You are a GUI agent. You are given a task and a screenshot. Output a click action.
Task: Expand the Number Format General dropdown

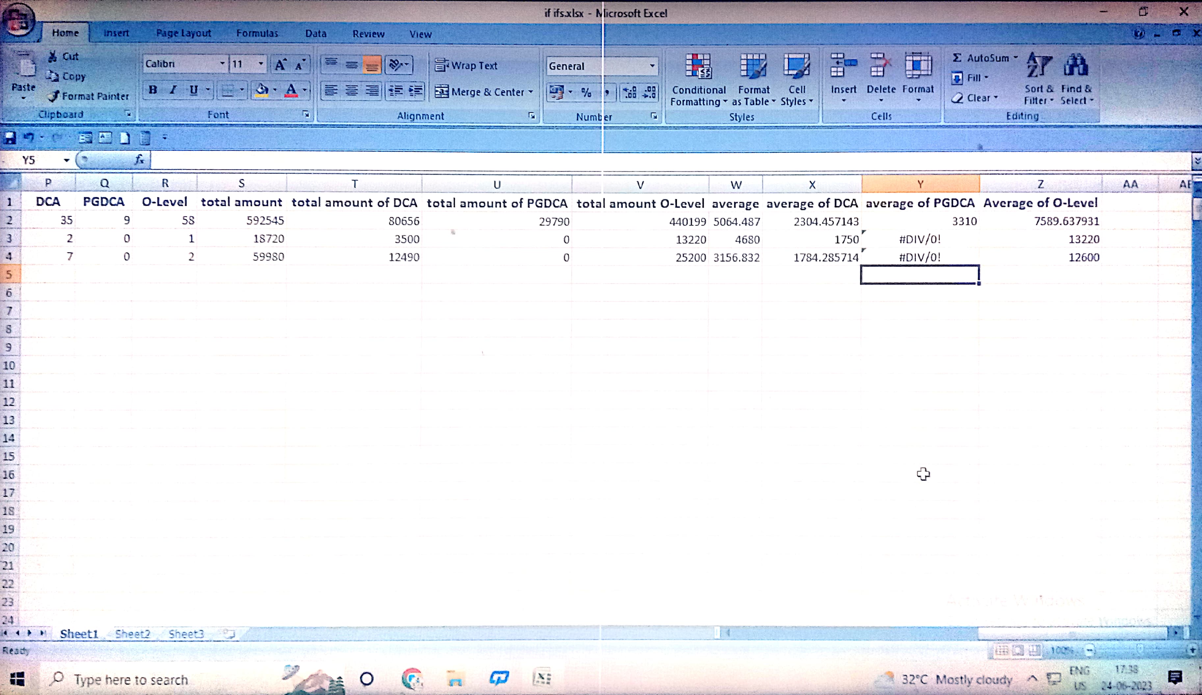point(652,66)
